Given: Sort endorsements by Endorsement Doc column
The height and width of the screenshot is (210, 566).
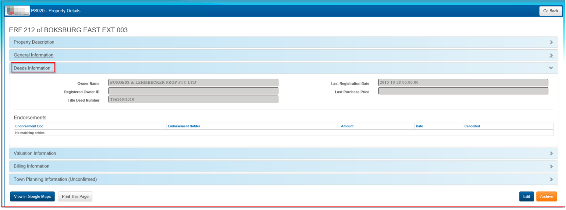Looking at the screenshot, I should (29, 126).
